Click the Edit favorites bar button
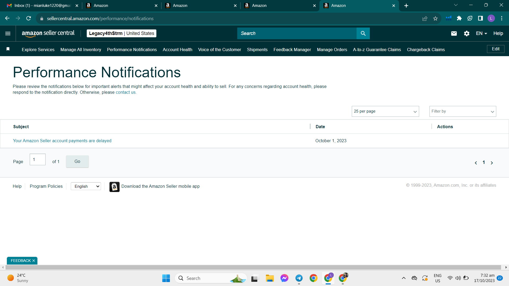This screenshot has width=509, height=286. [495, 49]
